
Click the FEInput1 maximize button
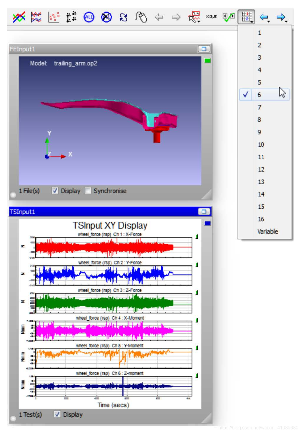pos(204,49)
